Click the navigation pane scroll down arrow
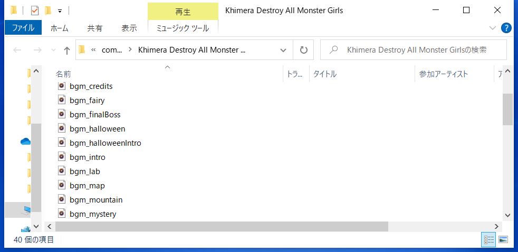Image resolution: width=518 pixels, height=252 pixels. 36,226
